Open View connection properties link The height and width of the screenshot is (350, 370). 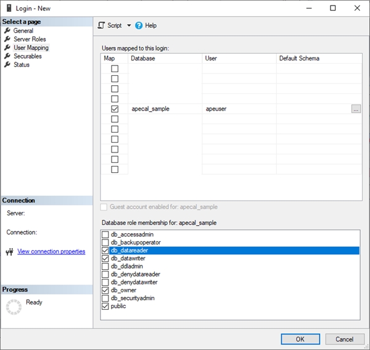pos(51,252)
